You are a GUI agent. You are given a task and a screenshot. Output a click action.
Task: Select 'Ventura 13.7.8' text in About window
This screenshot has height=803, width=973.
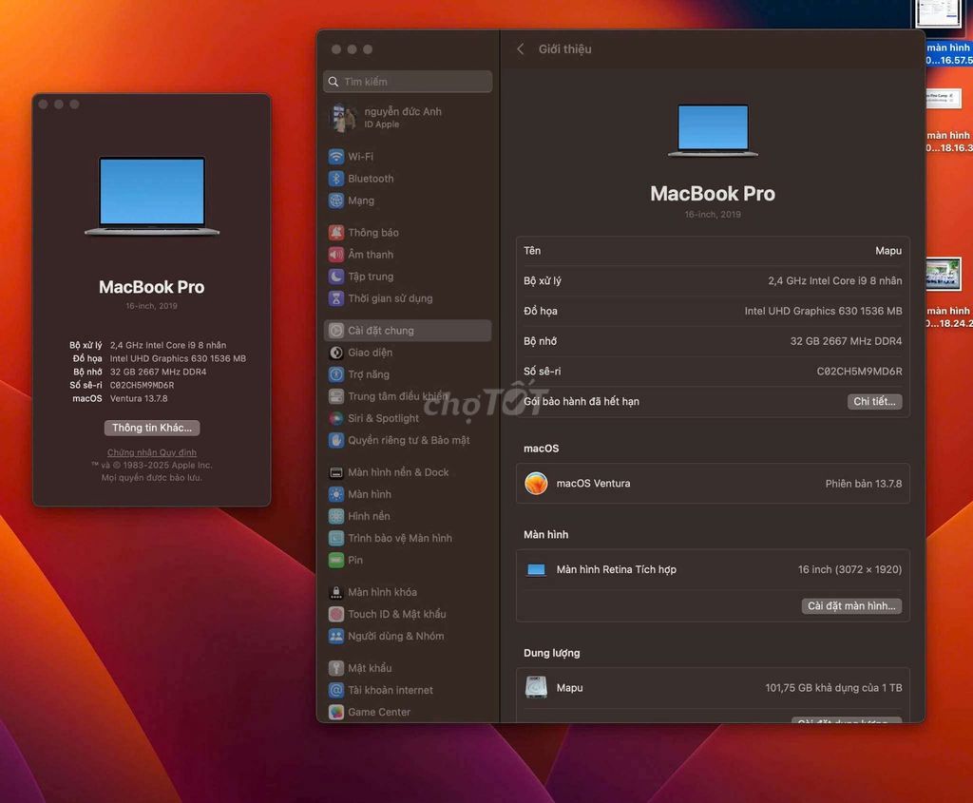[x=139, y=399]
